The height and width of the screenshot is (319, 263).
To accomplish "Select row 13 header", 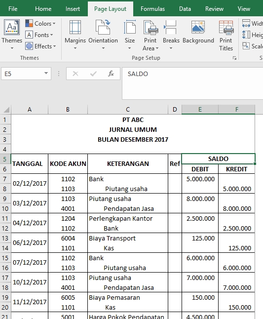I will [5, 238].
